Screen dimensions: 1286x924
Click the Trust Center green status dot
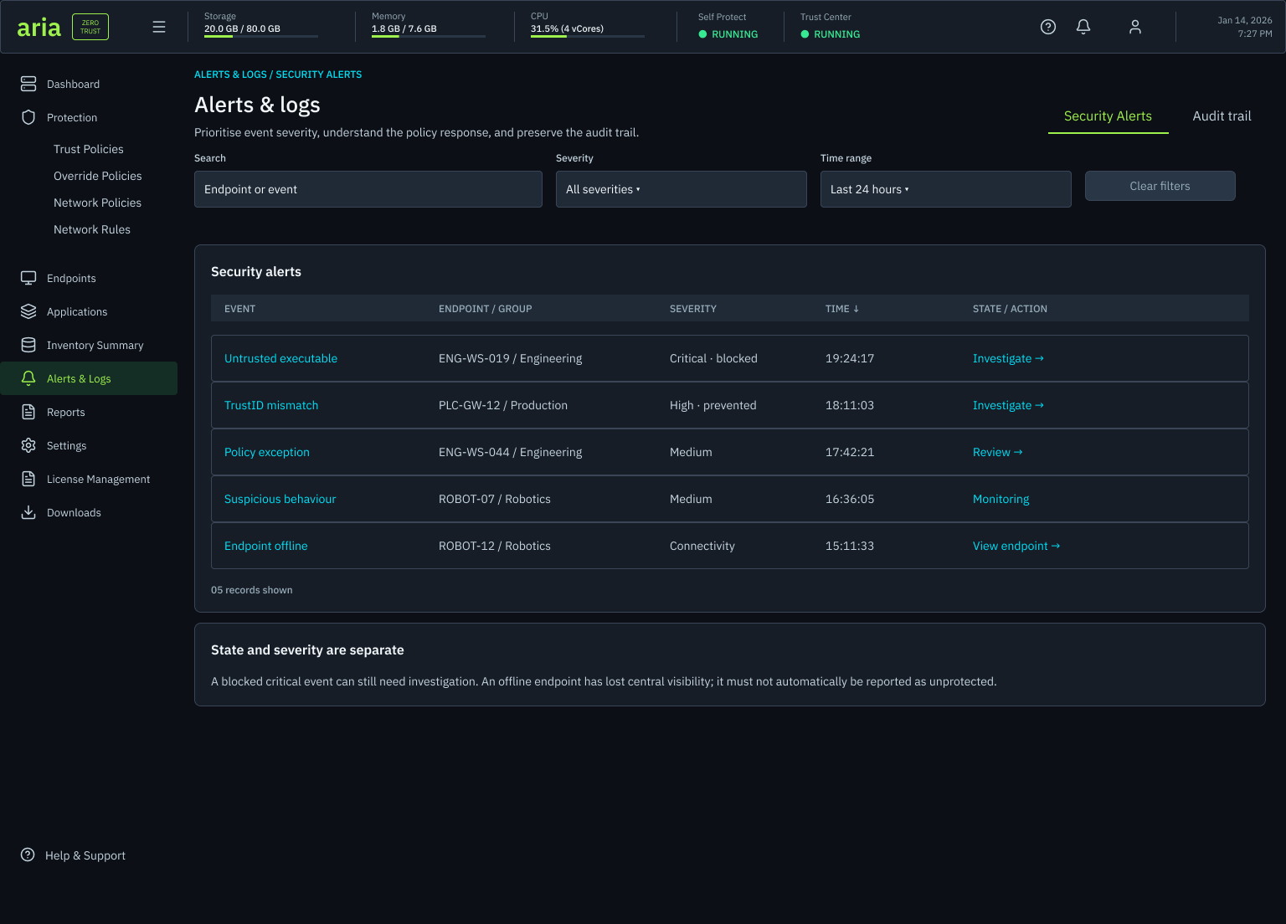805,34
